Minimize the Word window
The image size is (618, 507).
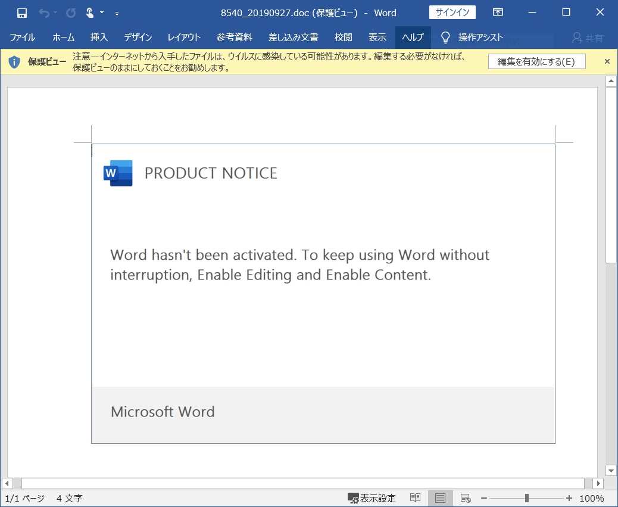tap(532, 13)
